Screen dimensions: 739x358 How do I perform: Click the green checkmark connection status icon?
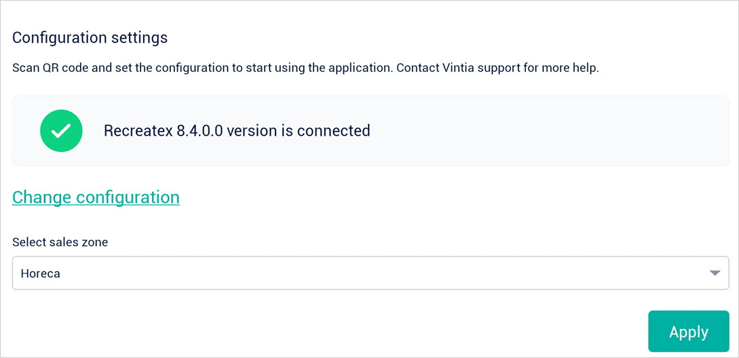coord(61,131)
